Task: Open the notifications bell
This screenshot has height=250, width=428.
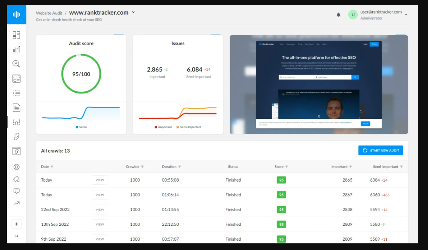Action: coord(338,15)
